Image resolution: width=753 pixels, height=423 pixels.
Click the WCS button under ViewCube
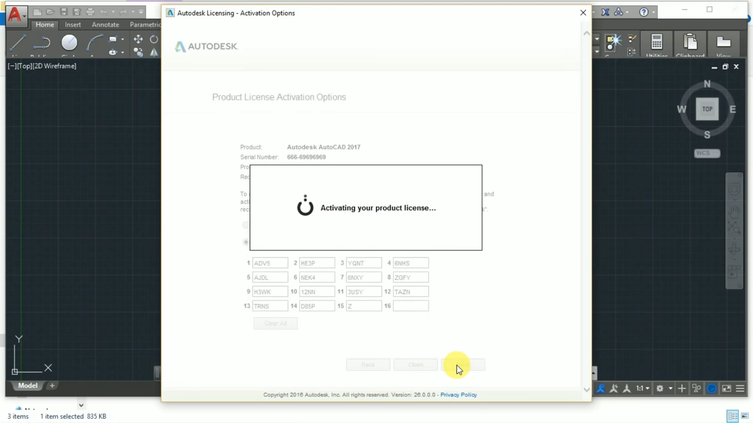point(707,153)
